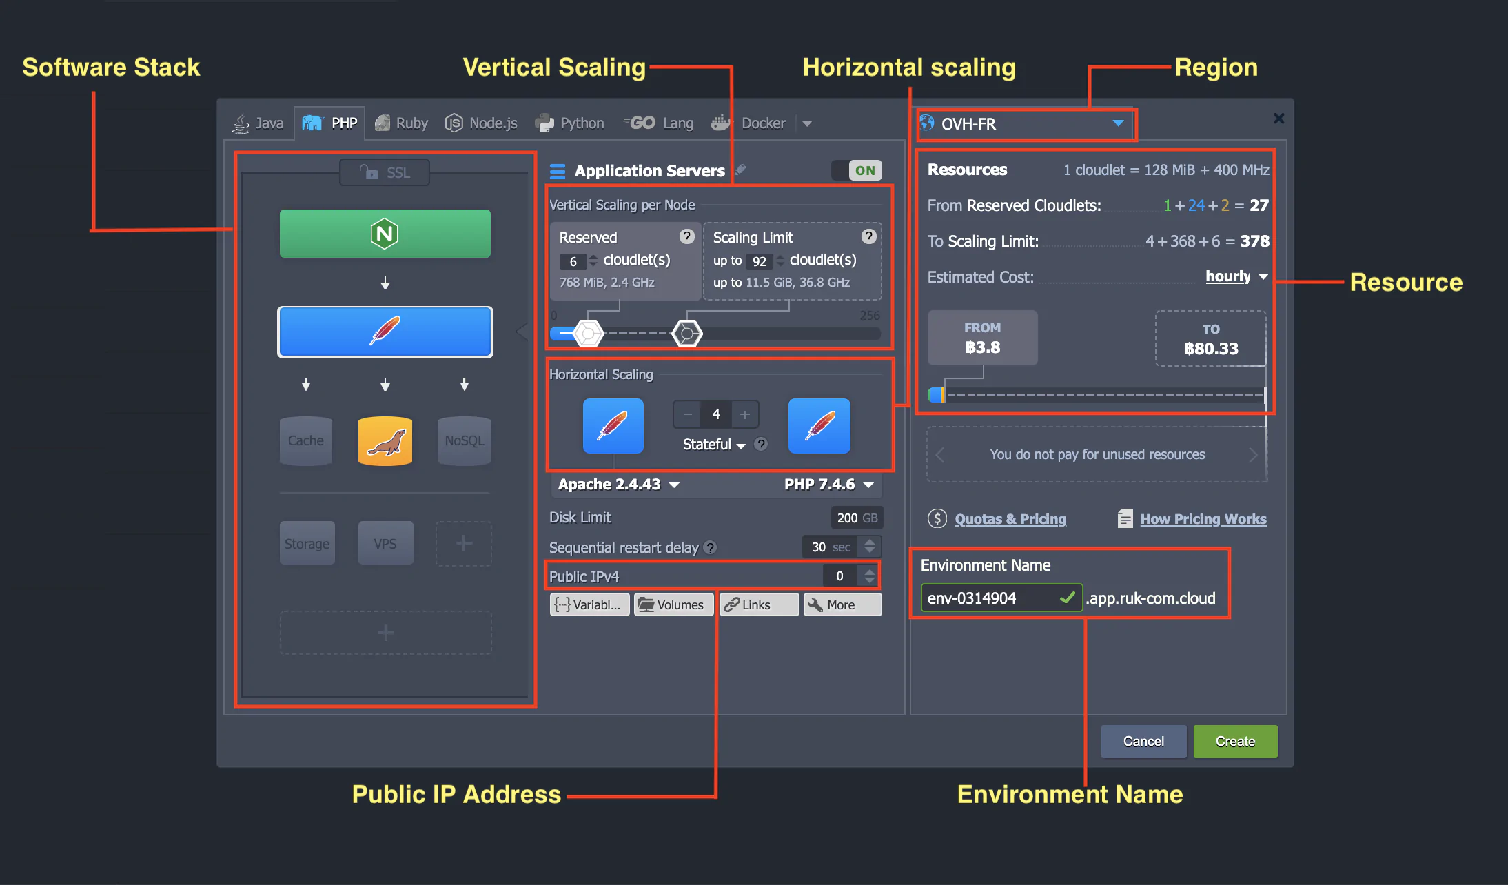1508x885 pixels.
Task: Click the FROM ฿3.8 price box
Action: pos(983,338)
